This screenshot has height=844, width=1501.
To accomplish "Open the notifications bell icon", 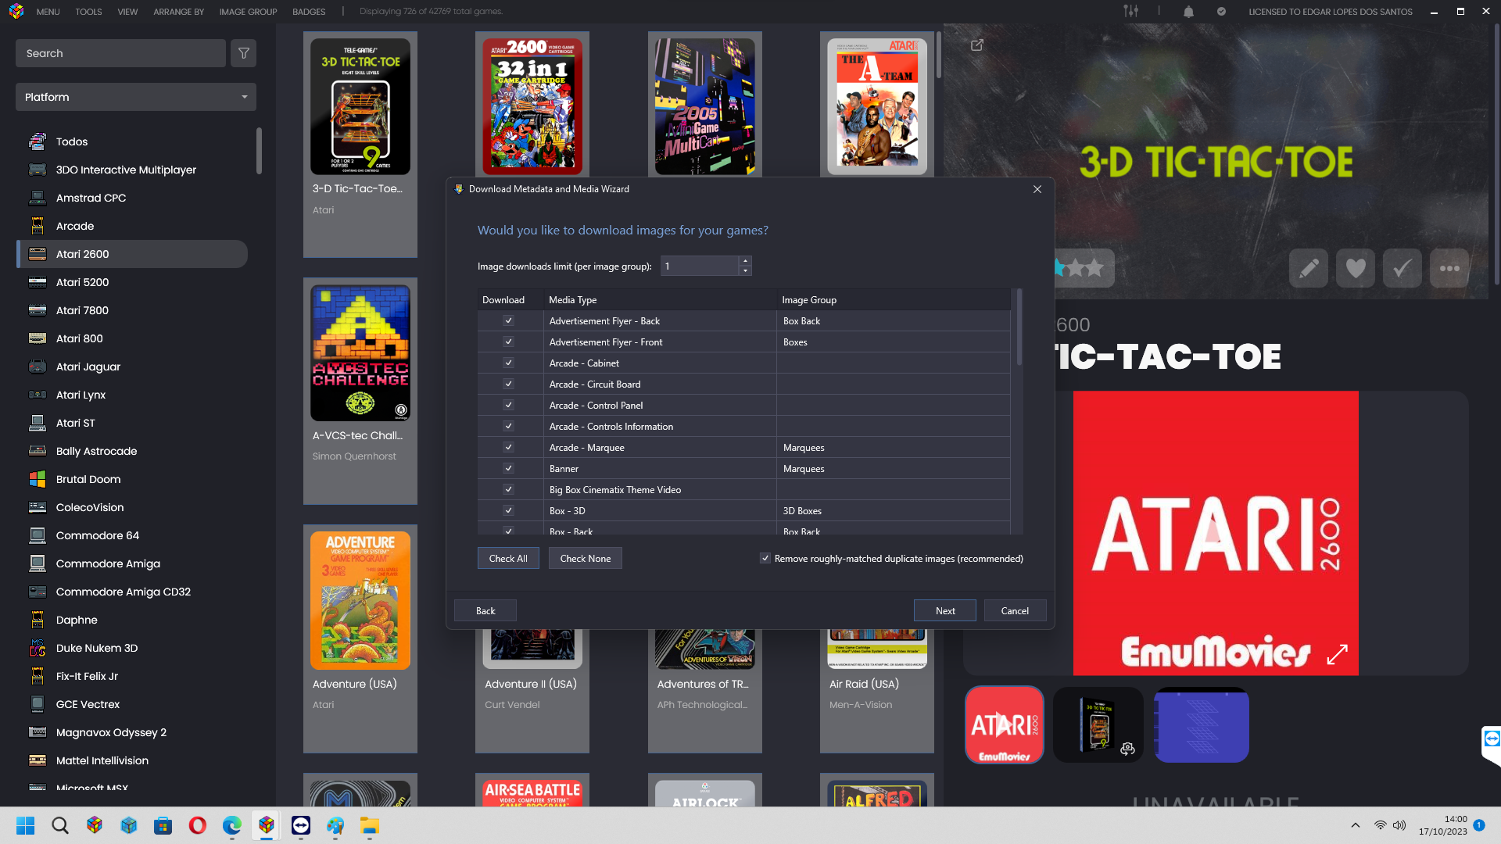I will pyautogui.click(x=1188, y=12).
